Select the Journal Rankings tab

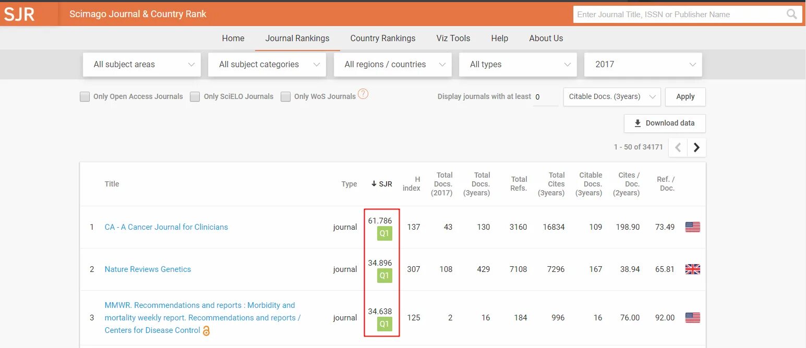(297, 38)
